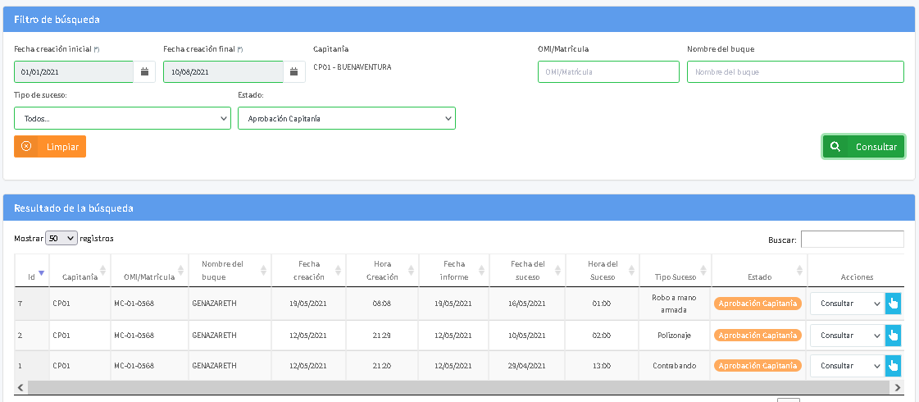Expand the Tipo de suceso dropdown

[x=122, y=118]
